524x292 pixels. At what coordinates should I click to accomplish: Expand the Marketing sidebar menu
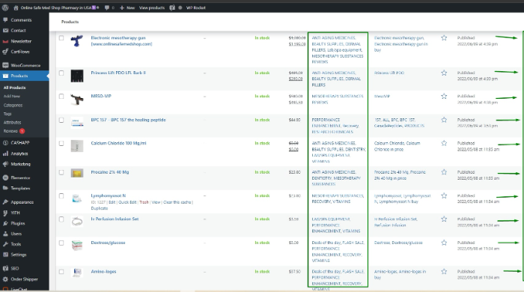[x=20, y=164]
